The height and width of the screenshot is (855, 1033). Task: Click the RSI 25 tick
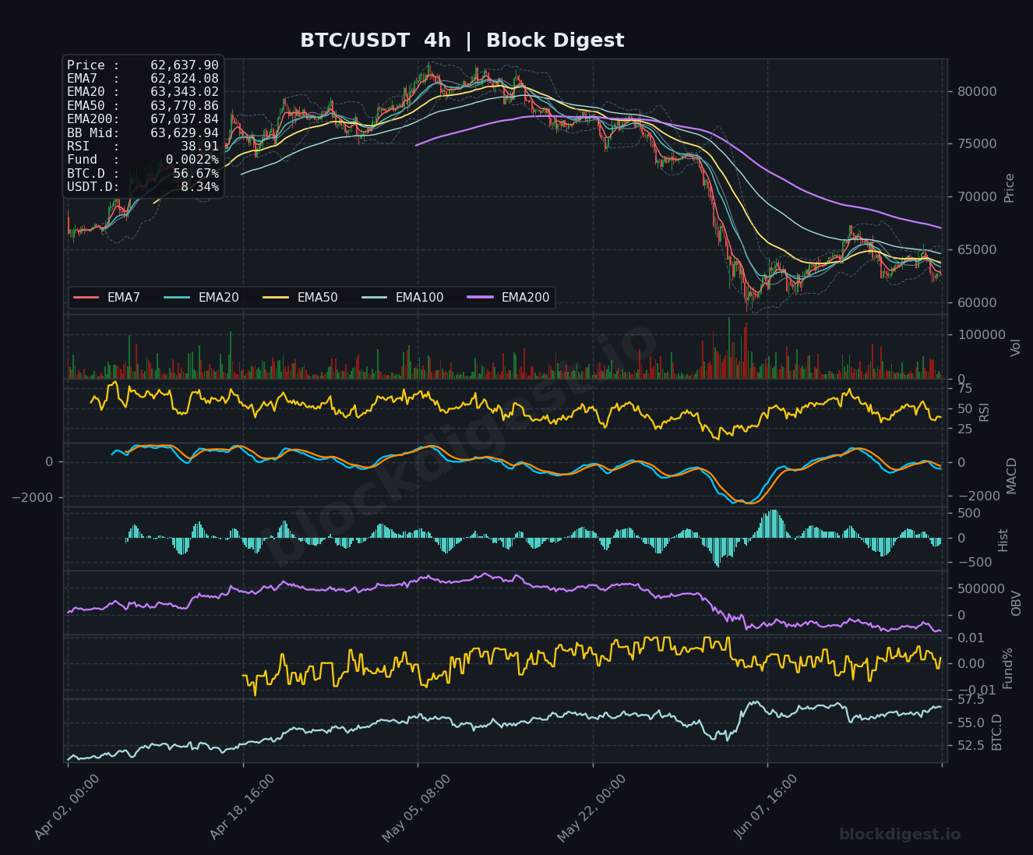tap(964, 429)
